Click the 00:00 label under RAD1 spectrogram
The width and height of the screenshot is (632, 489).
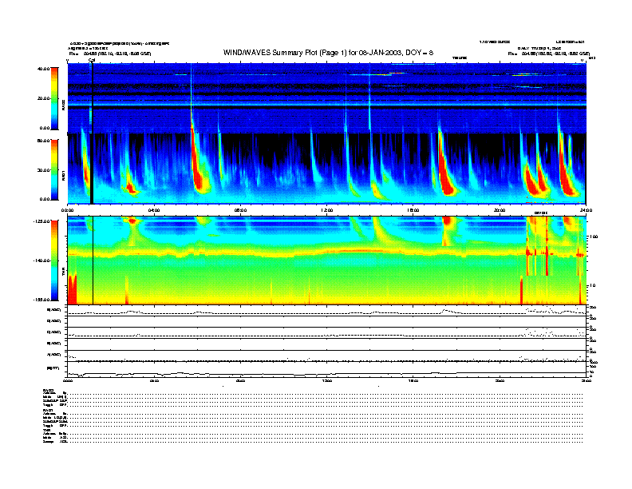click(x=67, y=210)
